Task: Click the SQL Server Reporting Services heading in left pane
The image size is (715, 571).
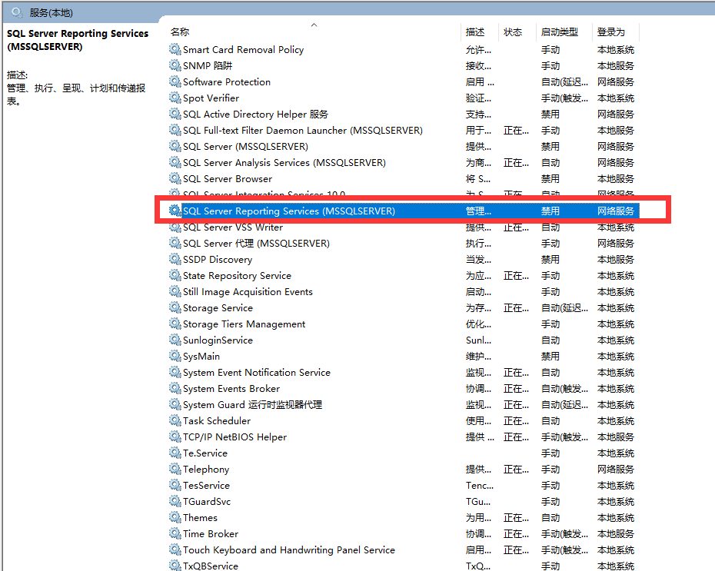Action: click(x=78, y=40)
